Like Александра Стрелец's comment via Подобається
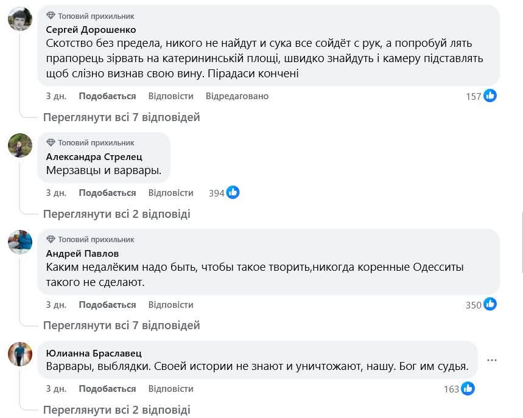523x418 pixels. (x=107, y=193)
